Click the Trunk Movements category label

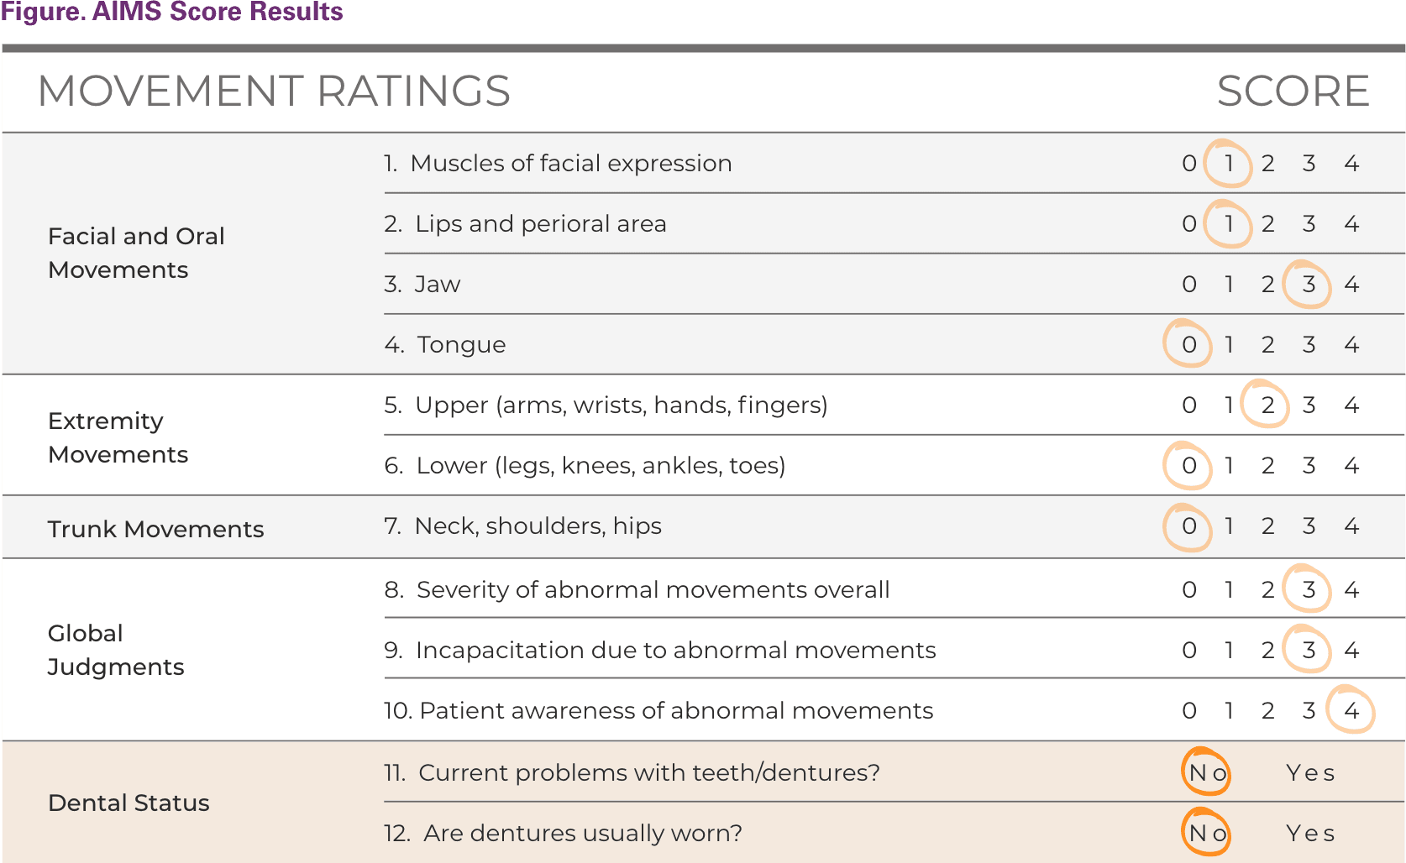coord(155,529)
